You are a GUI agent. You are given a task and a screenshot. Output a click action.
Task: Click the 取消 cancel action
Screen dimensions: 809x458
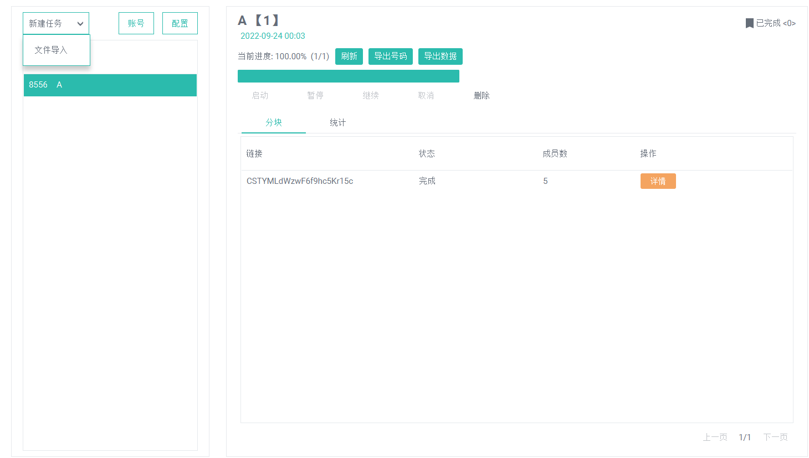(x=426, y=96)
